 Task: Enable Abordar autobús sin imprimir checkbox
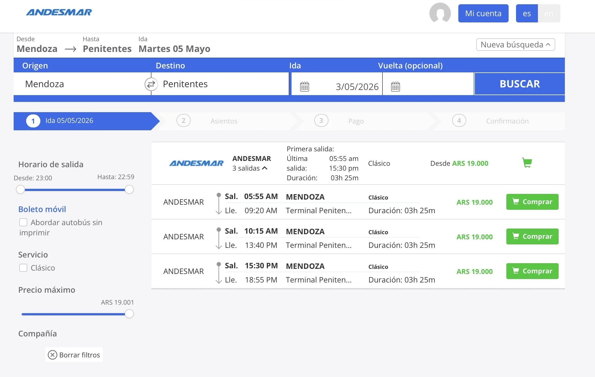coord(23,222)
